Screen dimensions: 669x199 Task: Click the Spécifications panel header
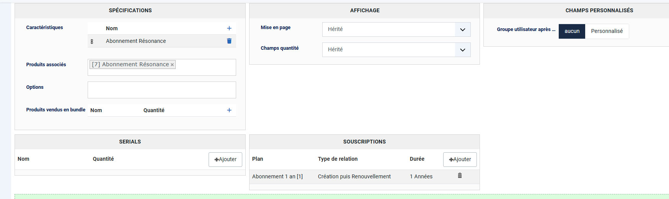(x=130, y=11)
